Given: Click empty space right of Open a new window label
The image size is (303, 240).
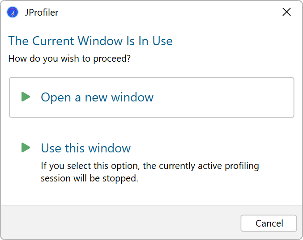Looking at the screenshot, I should (224, 97).
